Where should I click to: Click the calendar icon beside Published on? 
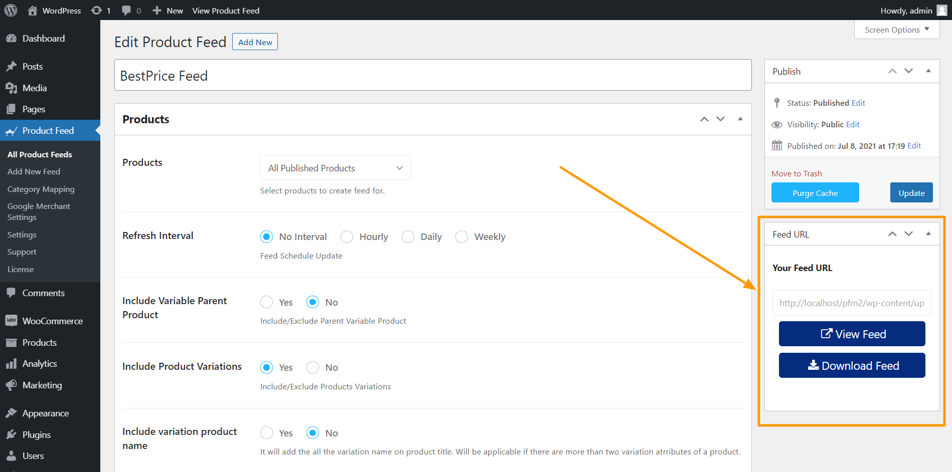pyautogui.click(x=777, y=145)
